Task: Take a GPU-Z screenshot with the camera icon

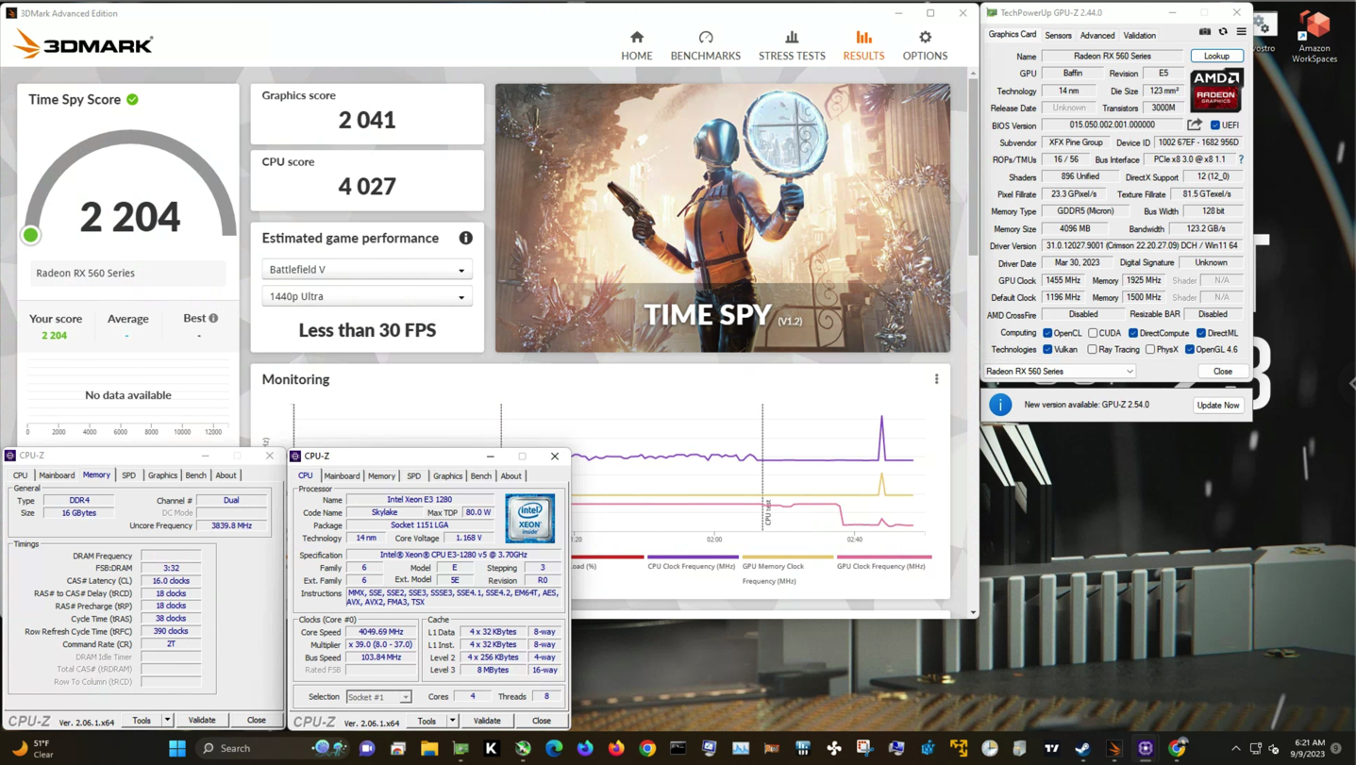Action: click(x=1205, y=33)
